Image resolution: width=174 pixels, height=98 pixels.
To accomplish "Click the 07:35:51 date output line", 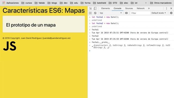I will coord(130,33).
